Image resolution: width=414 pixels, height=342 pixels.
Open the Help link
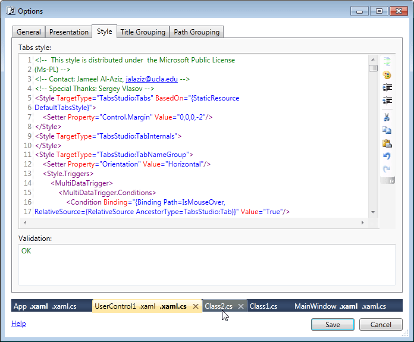pyautogui.click(x=18, y=324)
